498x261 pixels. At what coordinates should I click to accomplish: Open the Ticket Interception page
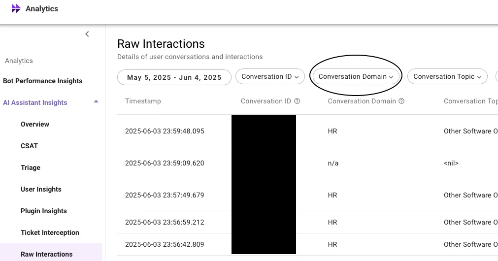pyautogui.click(x=50, y=232)
